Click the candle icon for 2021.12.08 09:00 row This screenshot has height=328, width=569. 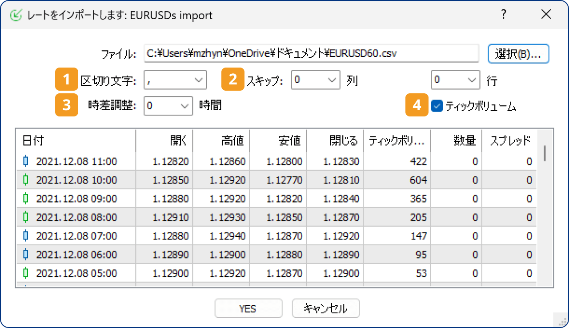(26, 199)
